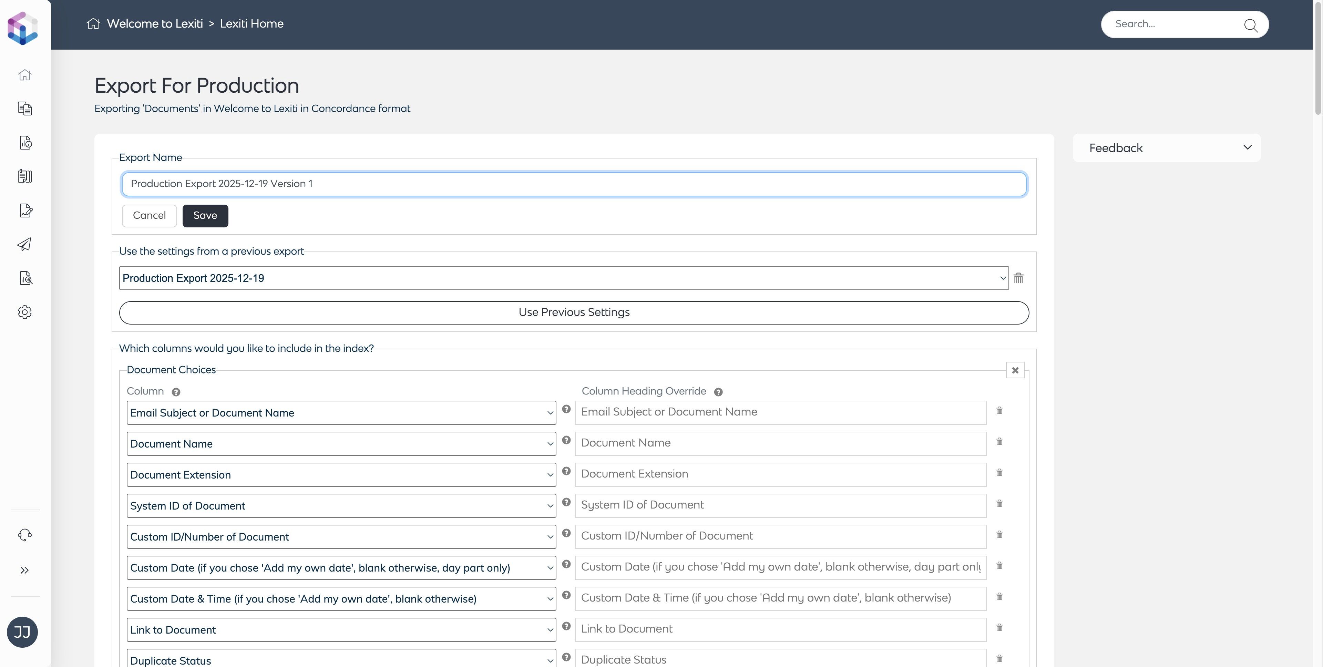Remove the Document Name column row
The height and width of the screenshot is (667, 1323).
(999, 442)
